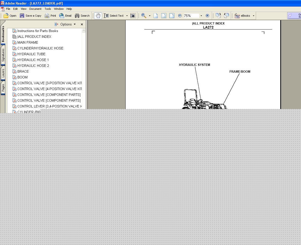Rotate the page clockwise
This screenshot has height=245, width=301.
[x=218, y=16]
